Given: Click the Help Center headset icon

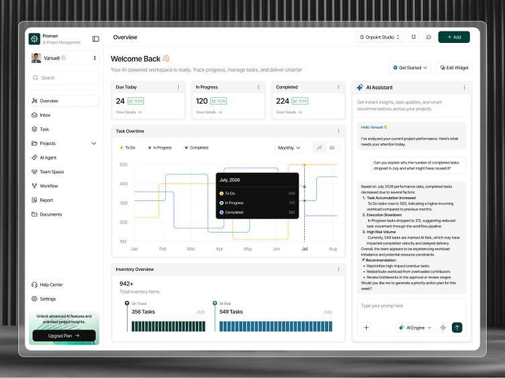Looking at the screenshot, I should pos(34,284).
